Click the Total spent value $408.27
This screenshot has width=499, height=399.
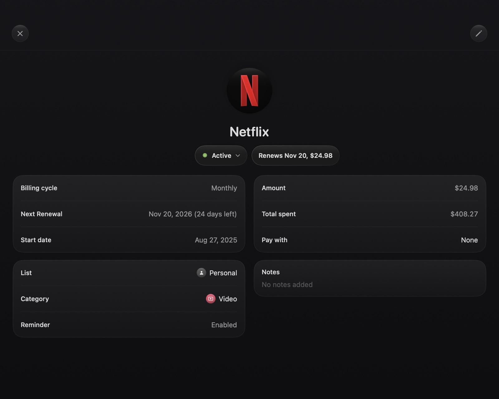[464, 214]
